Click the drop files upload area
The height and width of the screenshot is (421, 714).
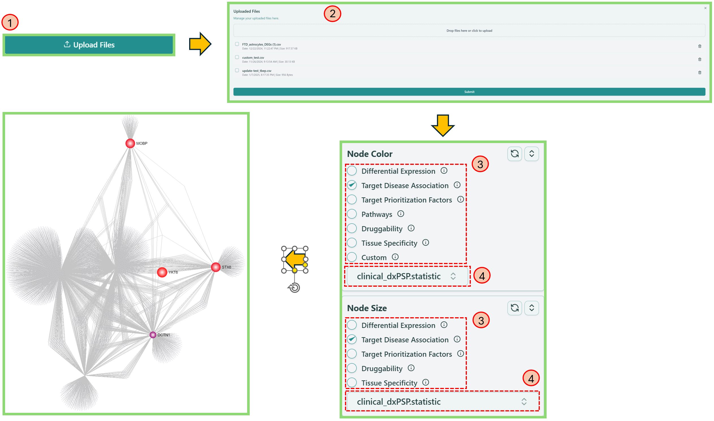[469, 31]
